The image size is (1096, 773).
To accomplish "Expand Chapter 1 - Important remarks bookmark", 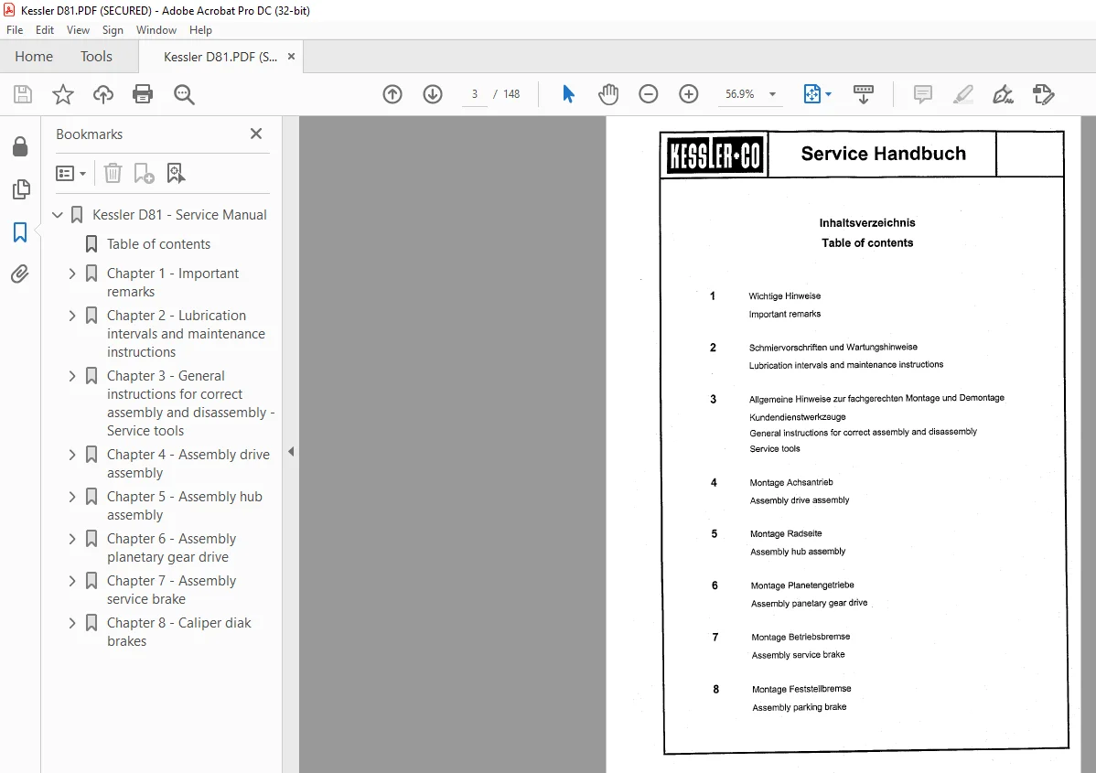I will coord(72,274).
